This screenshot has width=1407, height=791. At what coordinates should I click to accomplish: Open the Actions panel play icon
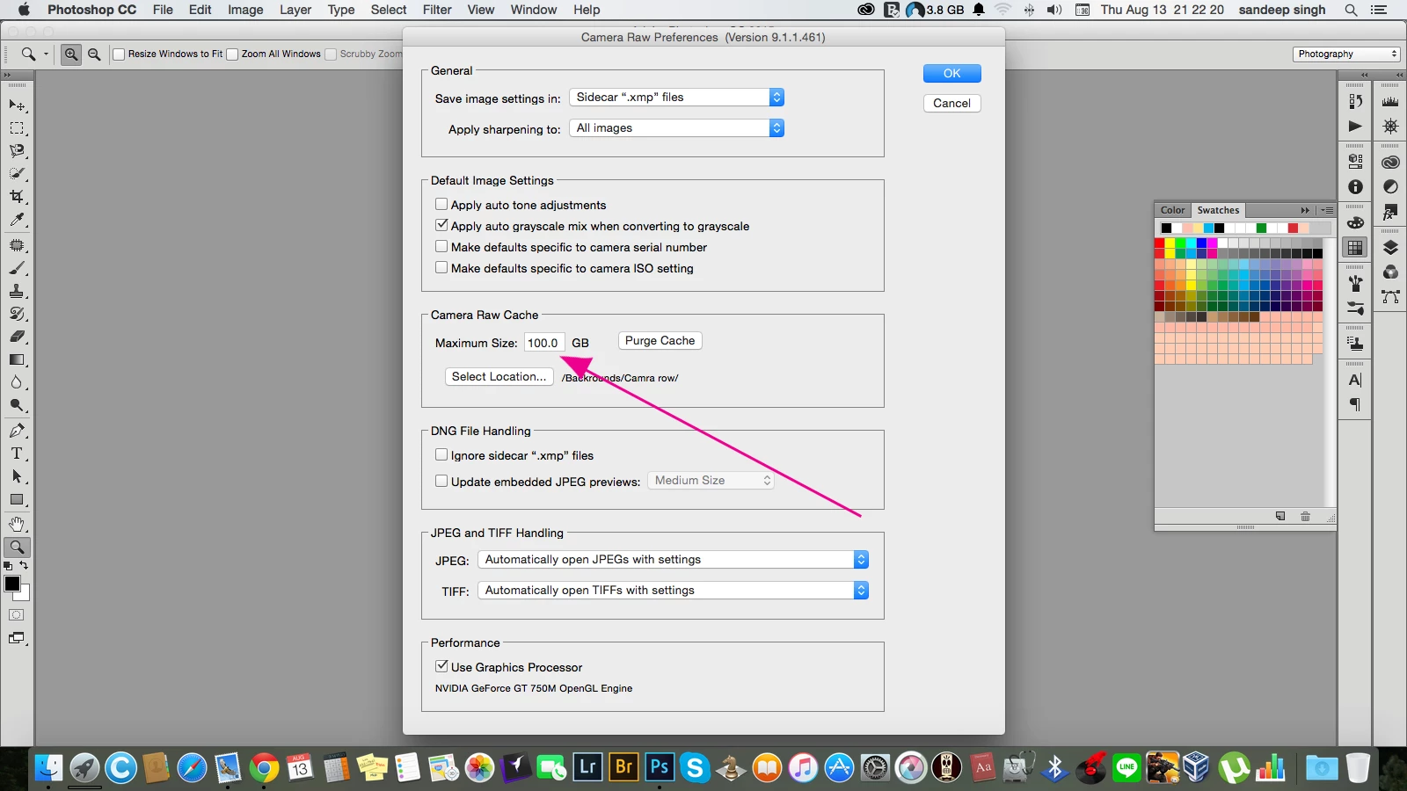1355,127
